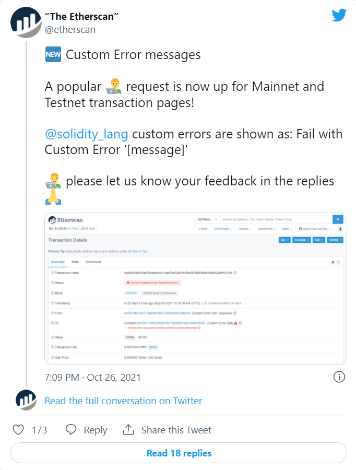This screenshot has height=470, width=356.
Task: Open the large Etherscan profile avatar
Action: pyautogui.click(x=26, y=22)
